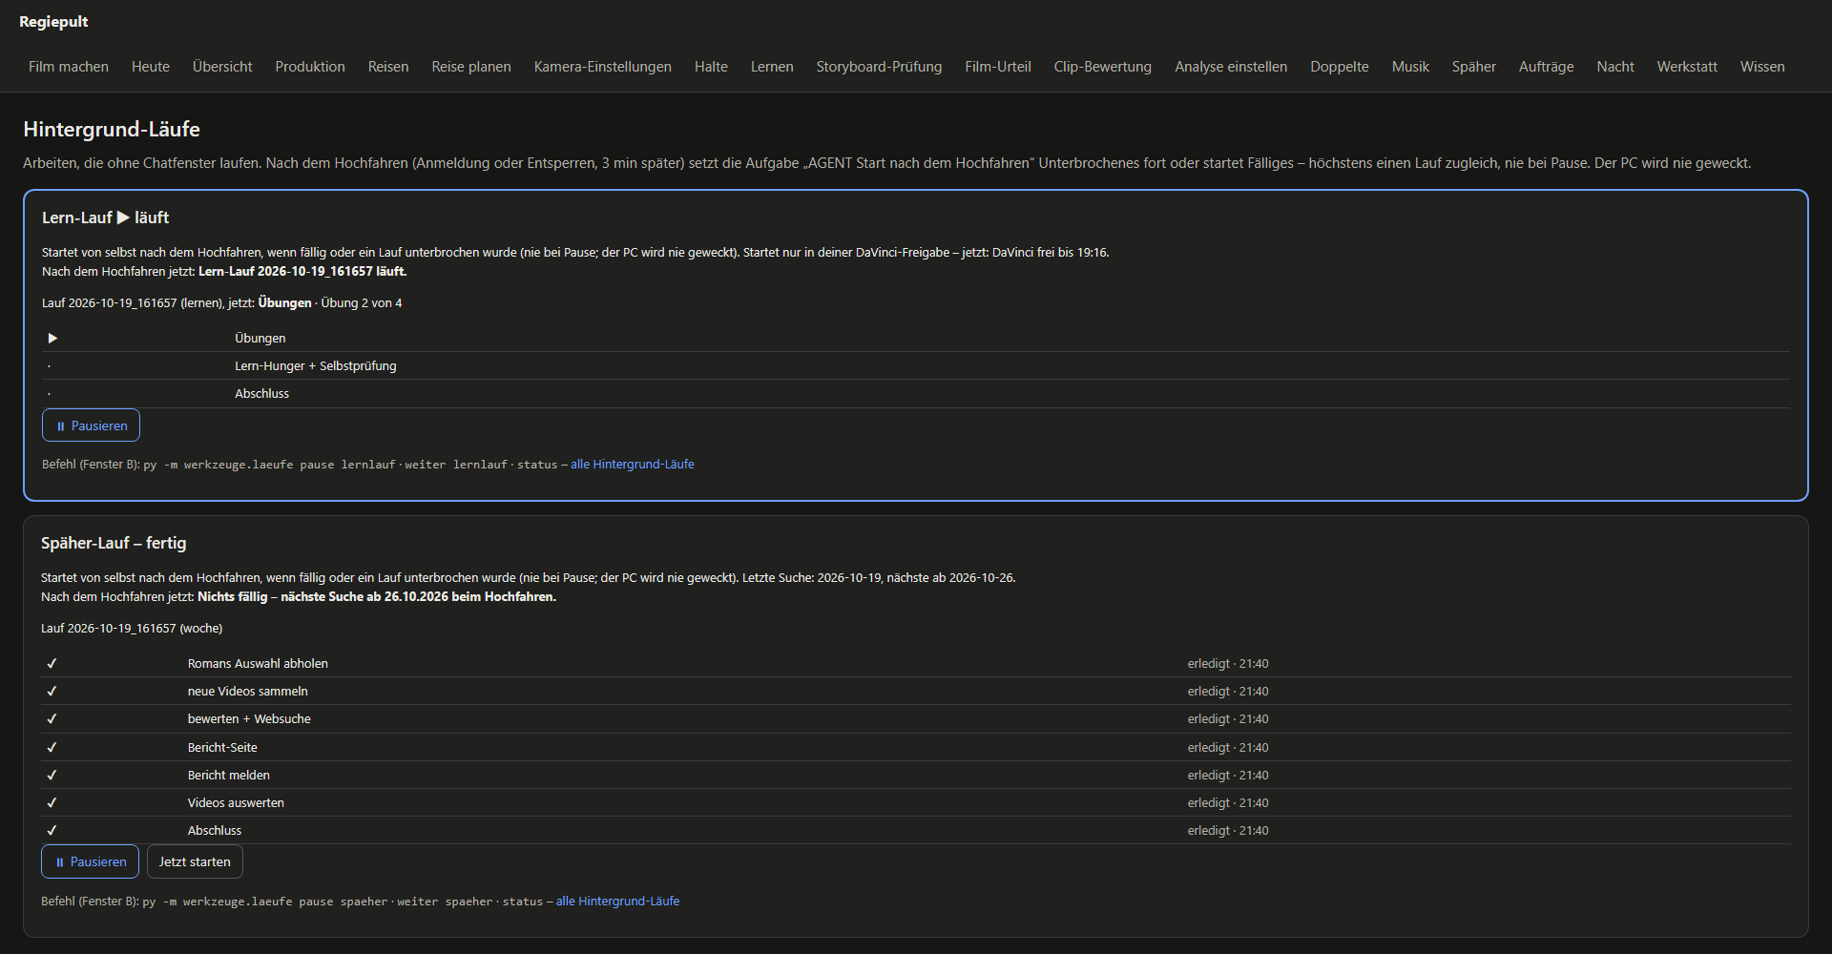Screen dimensions: 1832x954
Task: Open alle Hintergrund-Läufe link in Späher-Lauf card
Action: click(x=618, y=902)
